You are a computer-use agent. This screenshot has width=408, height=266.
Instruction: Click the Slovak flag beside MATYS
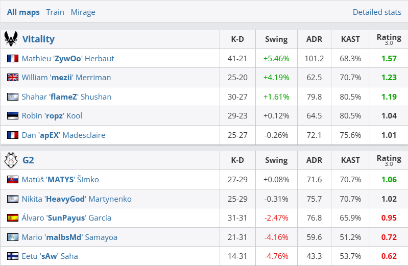13,180
